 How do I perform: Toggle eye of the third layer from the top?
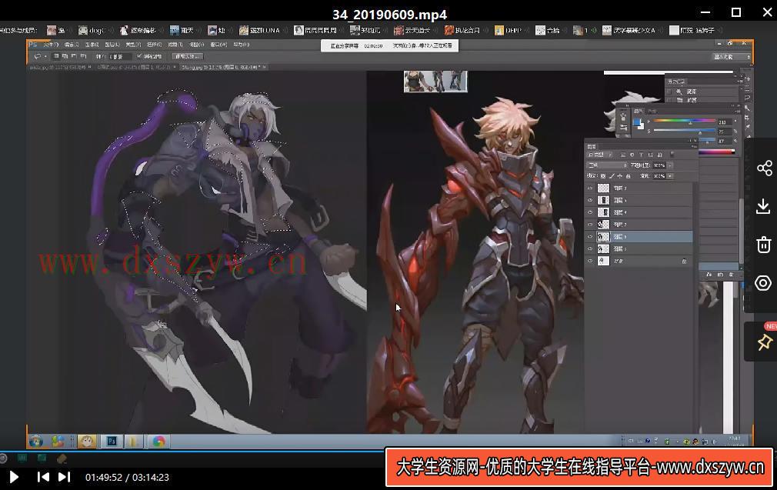click(x=590, y=212)
